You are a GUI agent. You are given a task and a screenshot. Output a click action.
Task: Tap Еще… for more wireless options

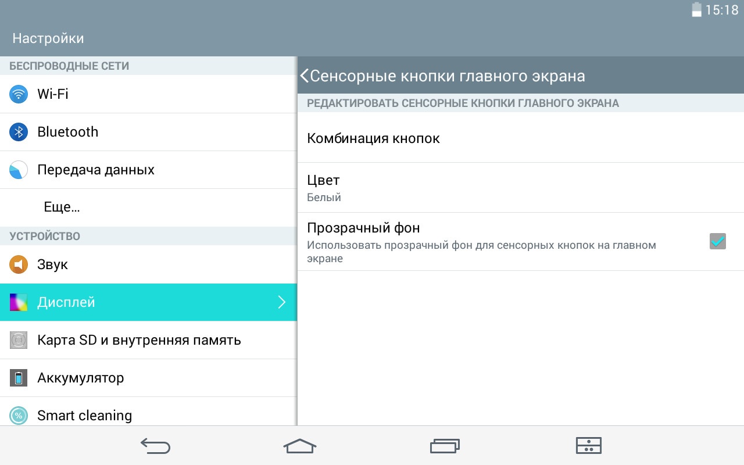pos(62,208)
